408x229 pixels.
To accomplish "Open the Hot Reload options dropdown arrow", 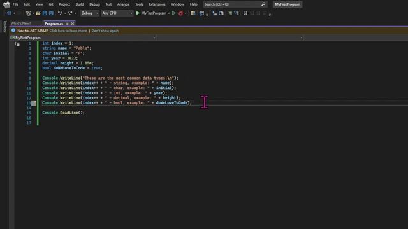I will (186, 13).
